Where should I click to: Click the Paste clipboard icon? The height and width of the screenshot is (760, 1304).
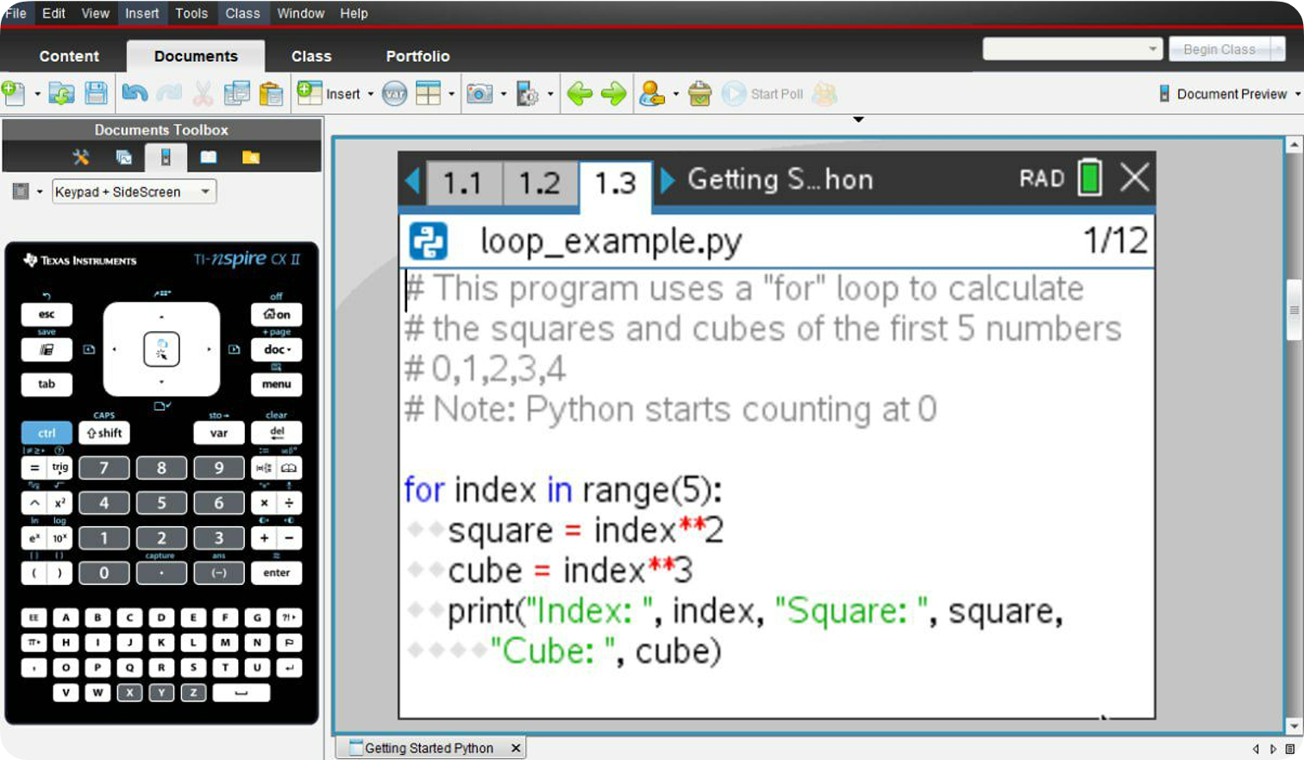pos(271,93)
